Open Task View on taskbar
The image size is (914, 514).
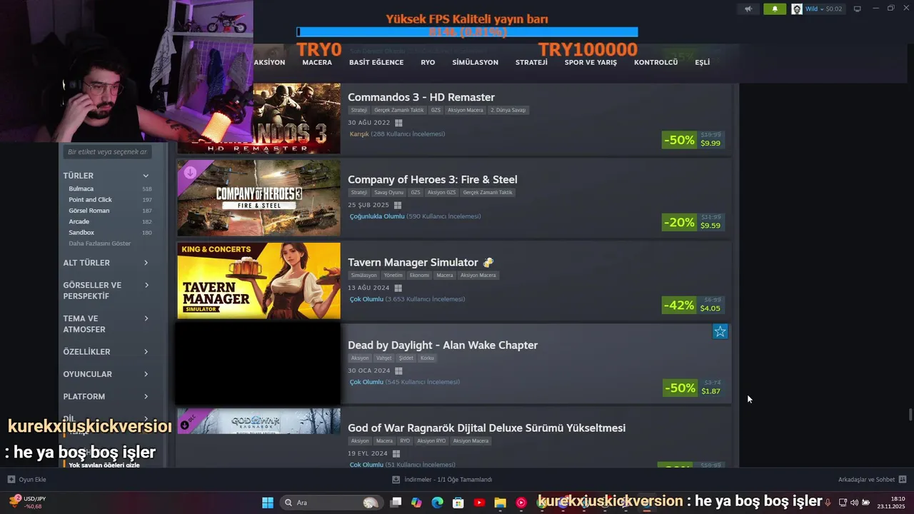(x=396, y=503)
